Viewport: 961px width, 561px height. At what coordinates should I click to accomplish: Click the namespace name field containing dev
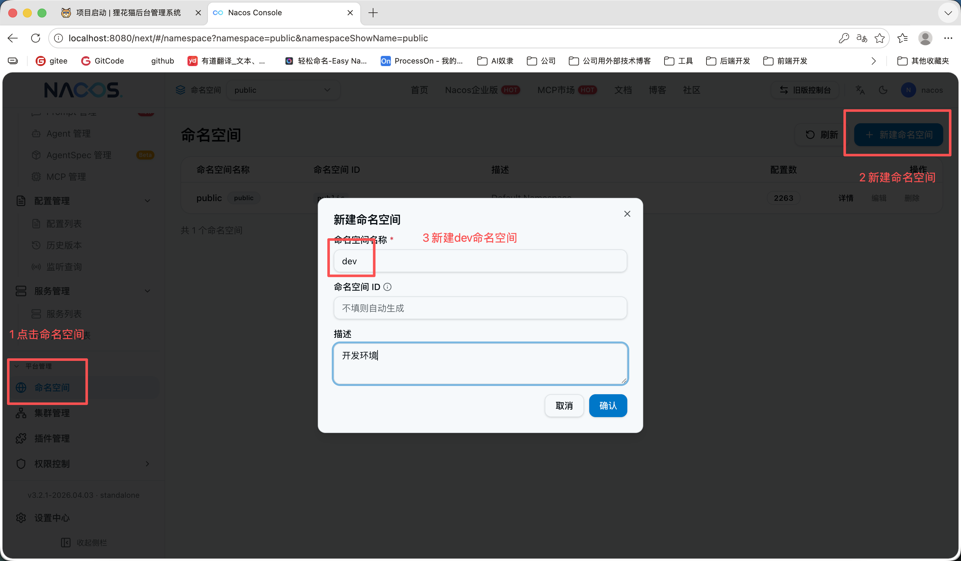click(x=480, y=261)
